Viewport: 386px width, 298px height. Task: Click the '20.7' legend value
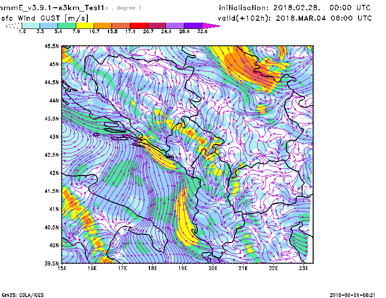tap(148, 31)
